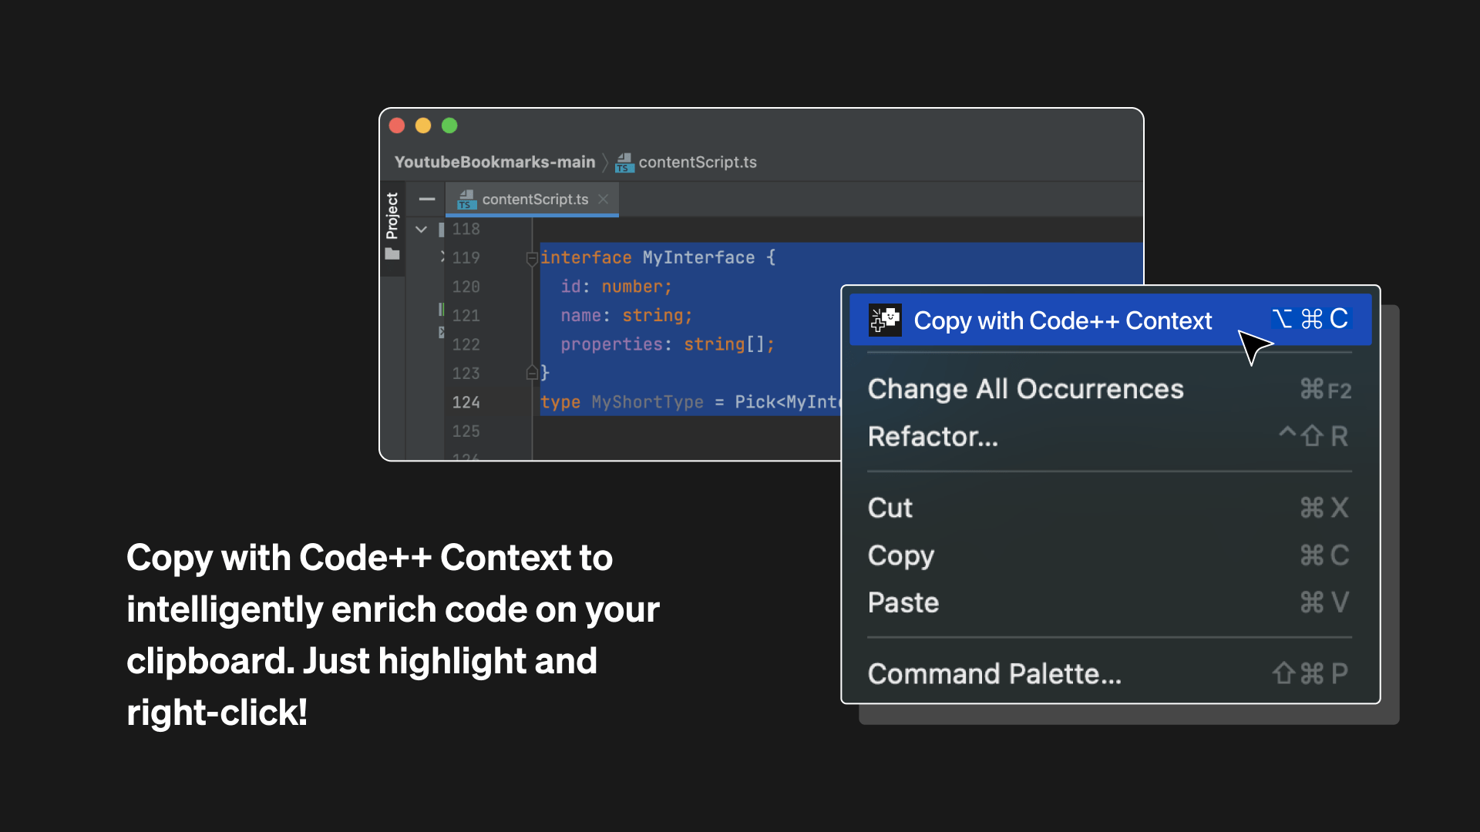Close the contentScript.ts editor tab
Screen dimensions: 1480x832
pyautogui.click(x=604, y=199)
